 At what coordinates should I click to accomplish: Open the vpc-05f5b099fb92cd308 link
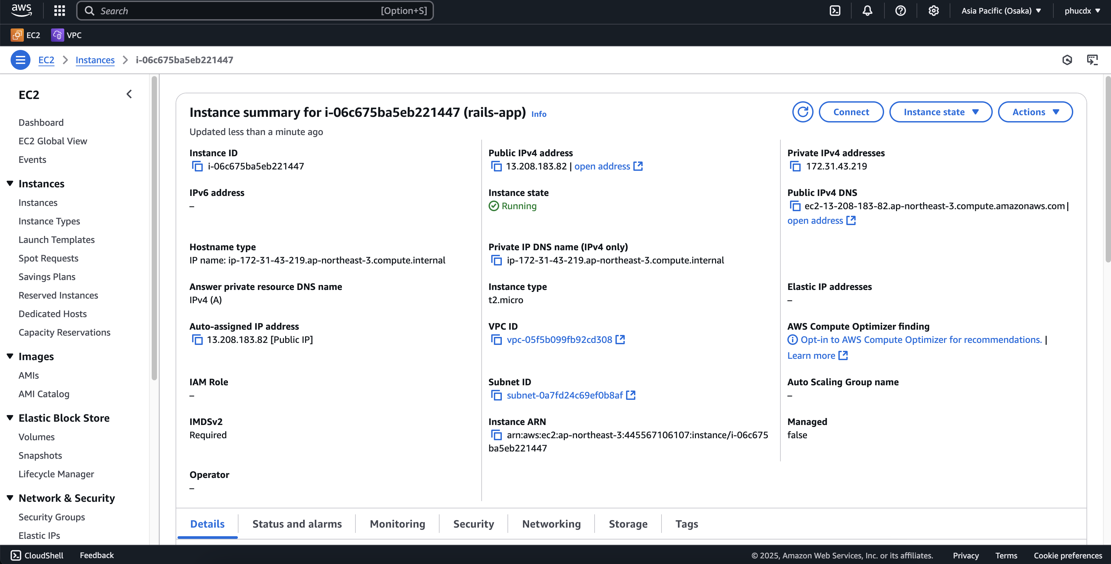[x=559, y=340]
